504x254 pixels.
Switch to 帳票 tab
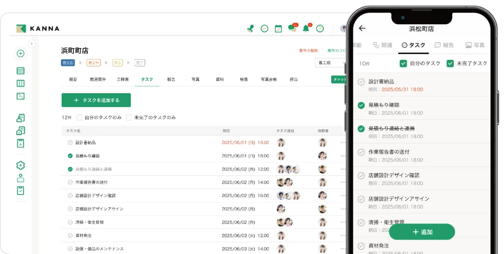(x=244, y=79)
